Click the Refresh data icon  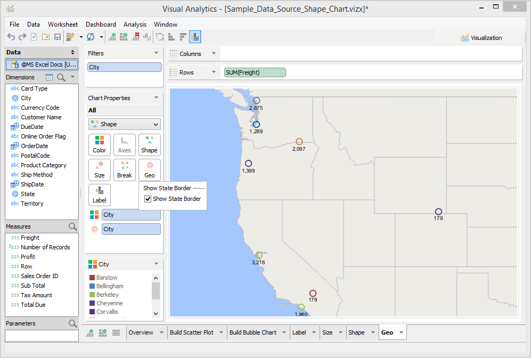tap(91, 37)
